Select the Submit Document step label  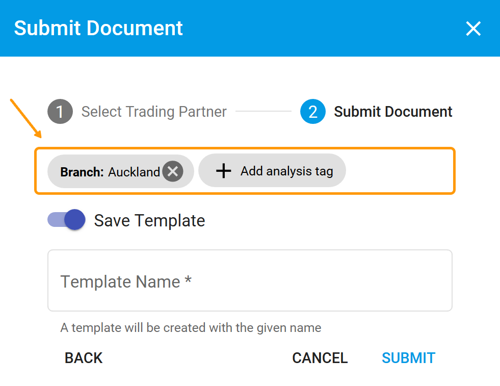click(392, 111)
